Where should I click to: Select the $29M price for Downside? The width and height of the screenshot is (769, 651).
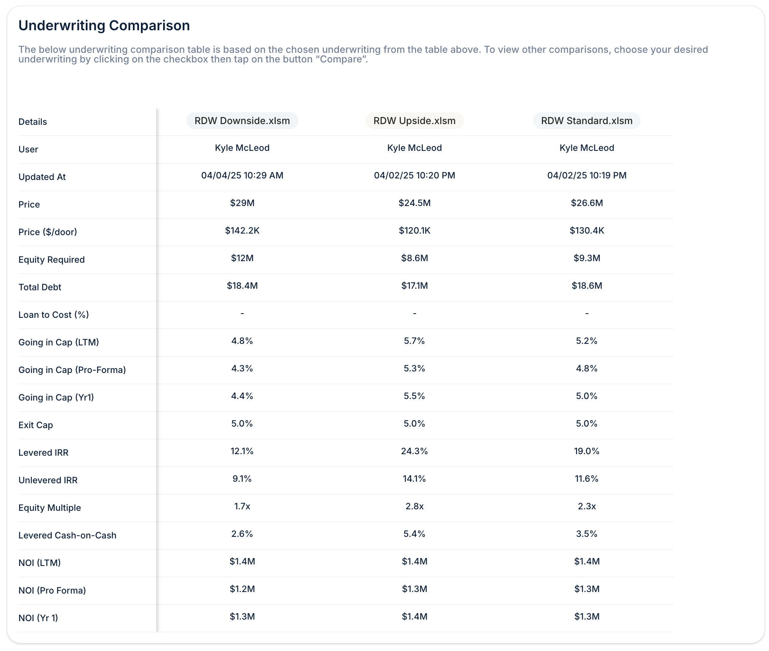(x=242, y=203)
